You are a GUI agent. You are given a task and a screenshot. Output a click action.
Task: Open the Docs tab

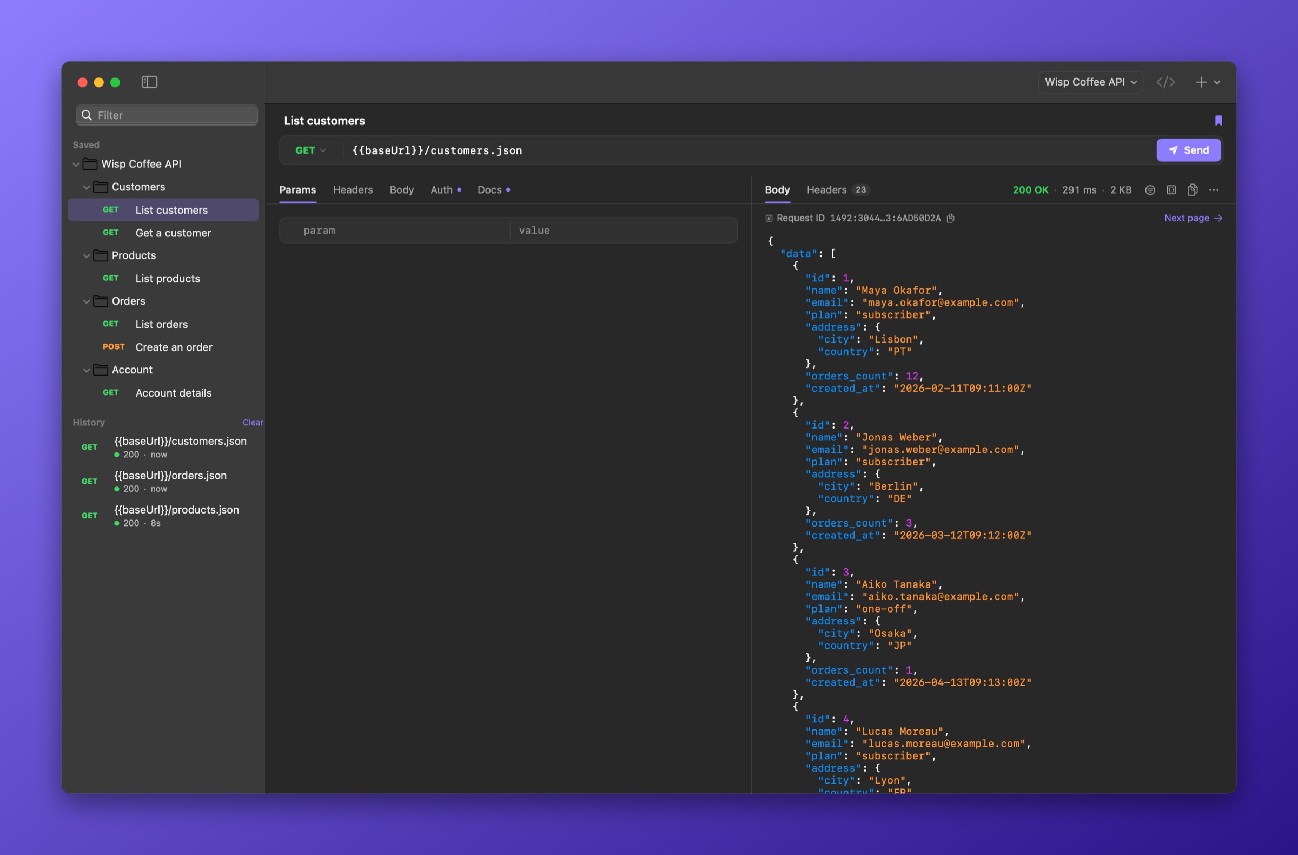tap(494, 190)
